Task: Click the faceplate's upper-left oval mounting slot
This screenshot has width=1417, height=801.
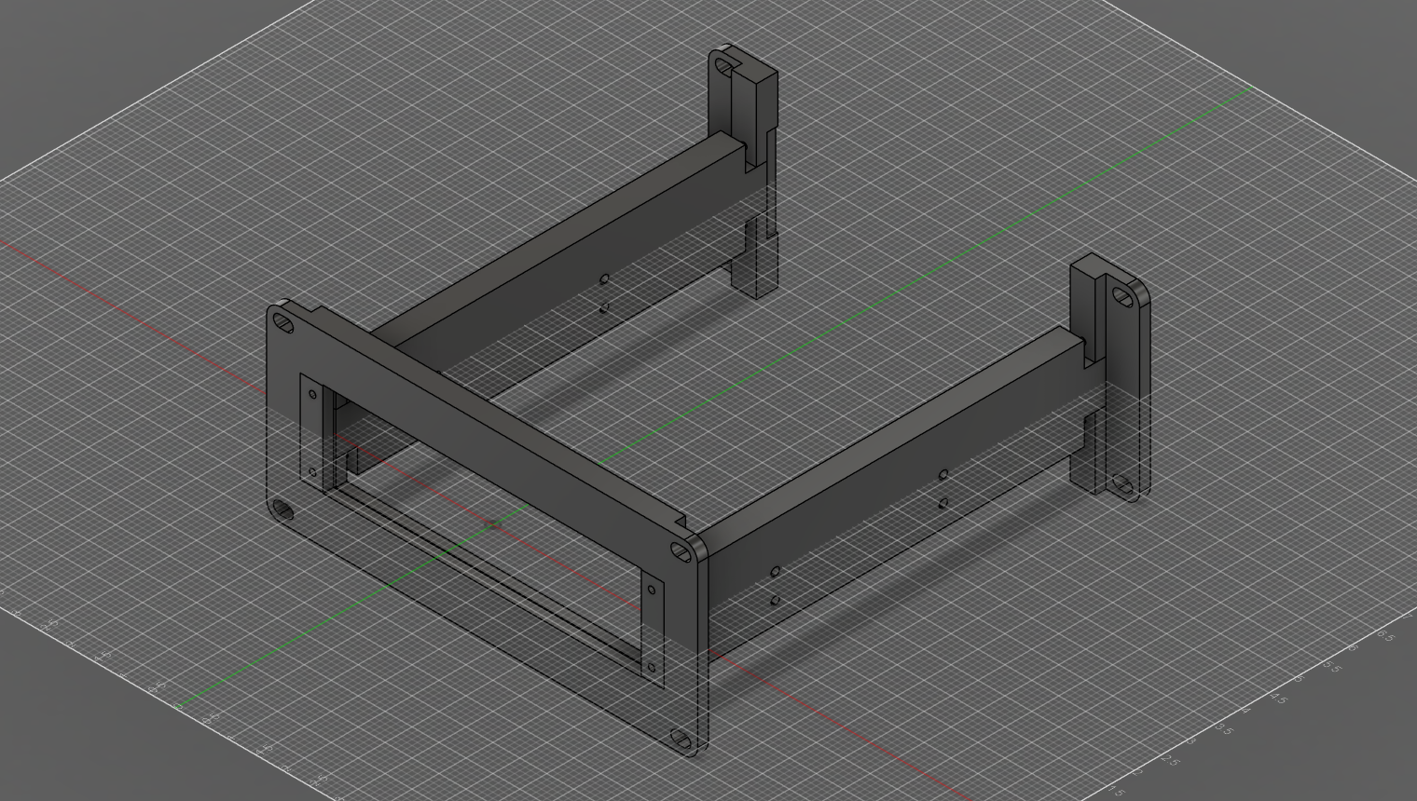Action: [x=283, y=323]
